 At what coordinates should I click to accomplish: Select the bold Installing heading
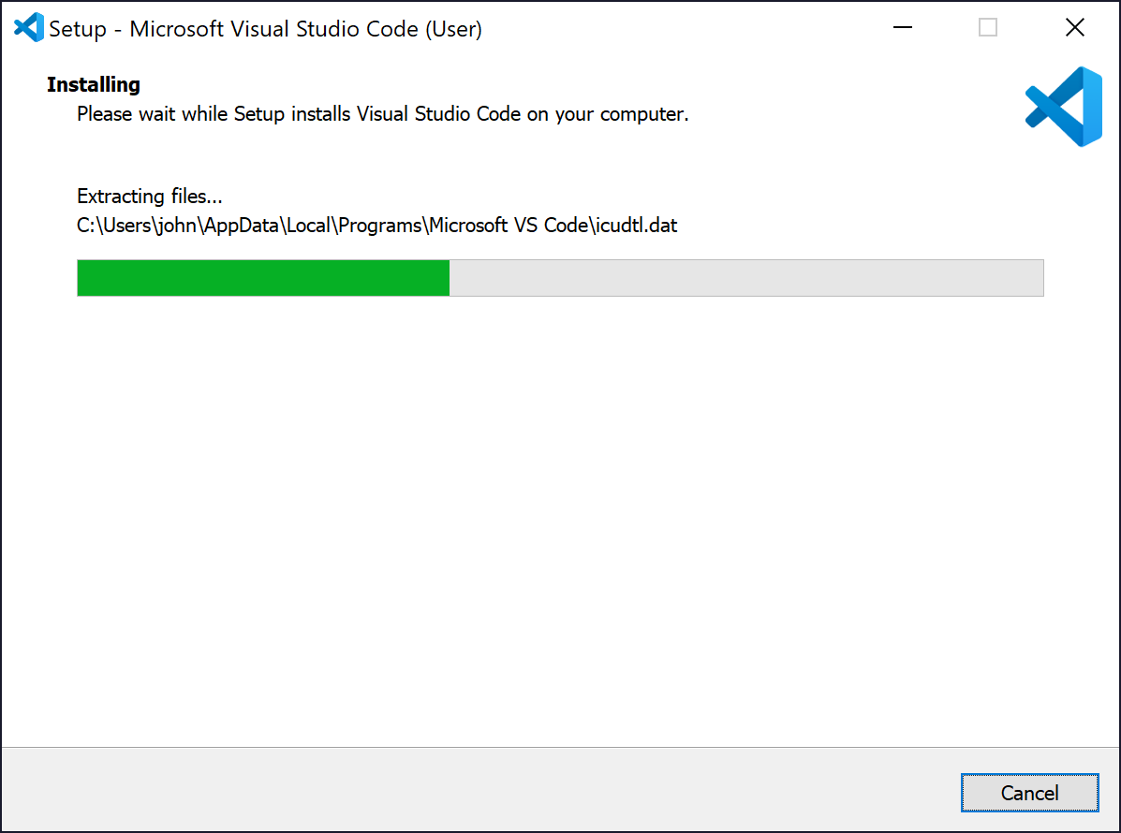click(x=94, y=84)
